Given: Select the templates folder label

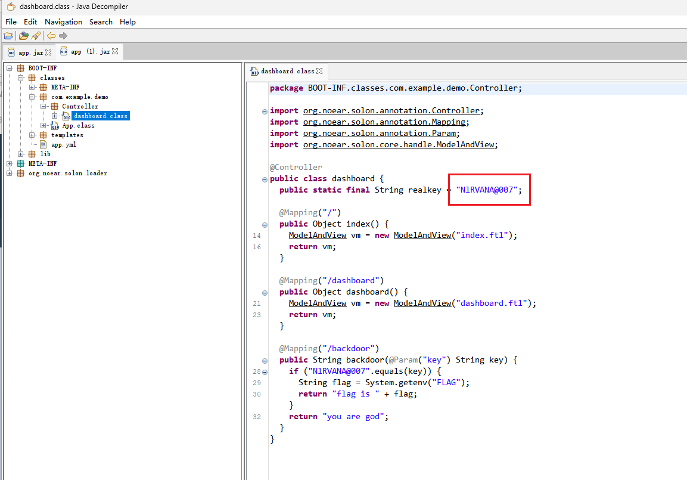Looking at the screenshot, I should pyautogui.click(x=67, y=135).
